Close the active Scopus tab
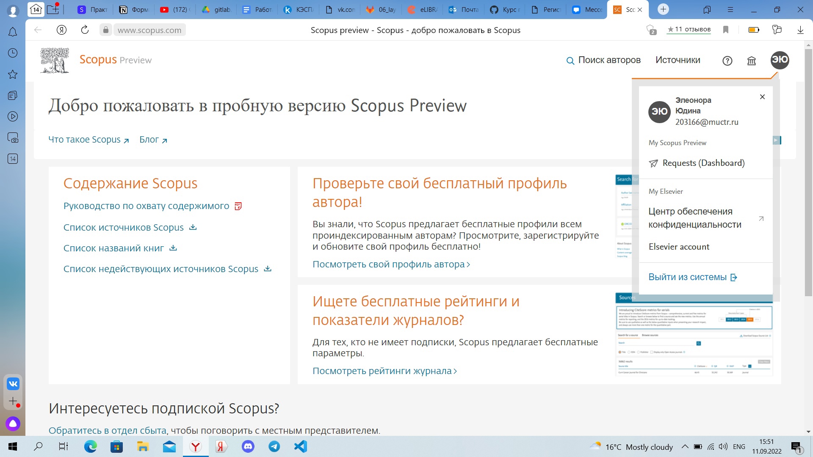The width and height of the screenshot is (813, 457). click(640, 10)
